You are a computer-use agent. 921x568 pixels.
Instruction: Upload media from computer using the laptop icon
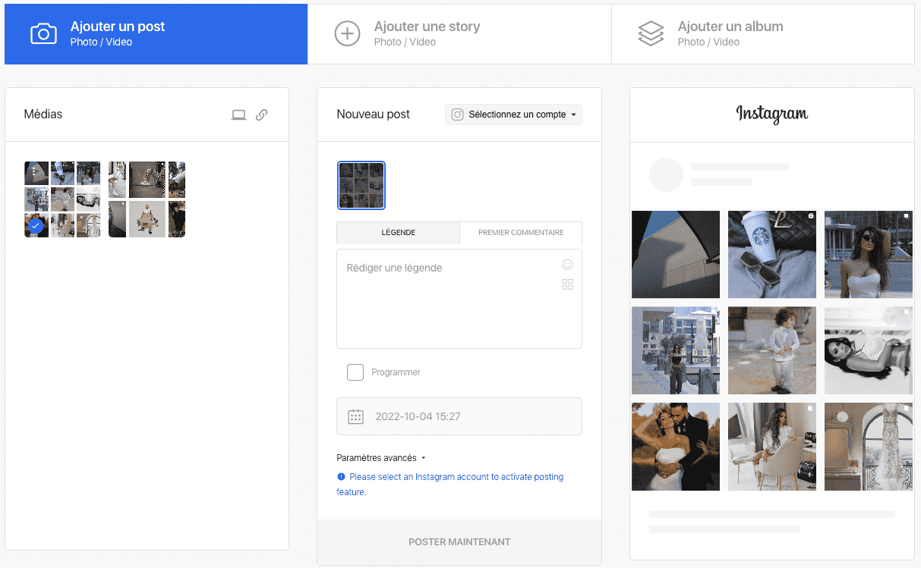click(238, 115)
